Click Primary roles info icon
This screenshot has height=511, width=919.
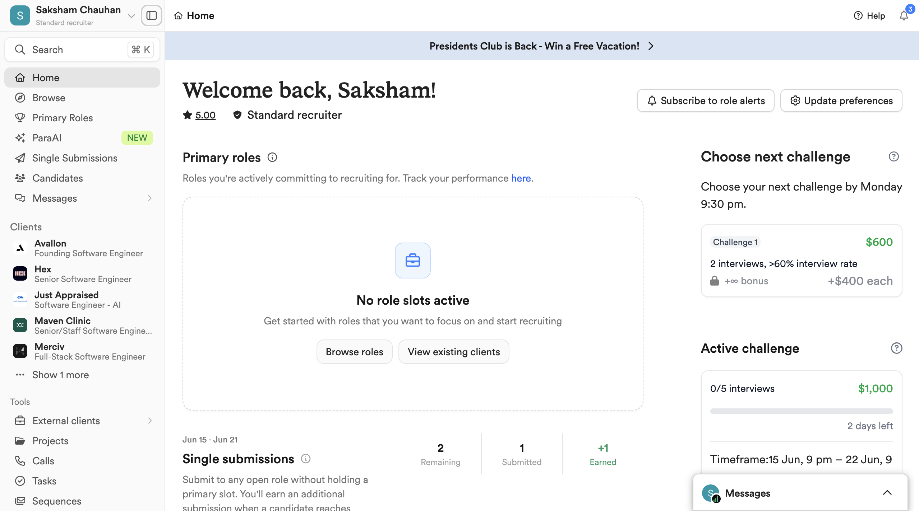point(272,157)
